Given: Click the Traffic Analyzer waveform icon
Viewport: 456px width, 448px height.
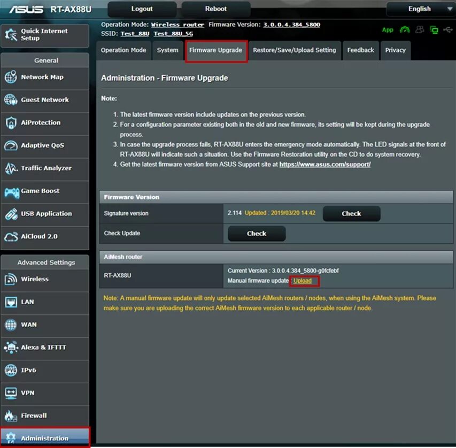Looking at the screenshot, I should click(11, 168).
